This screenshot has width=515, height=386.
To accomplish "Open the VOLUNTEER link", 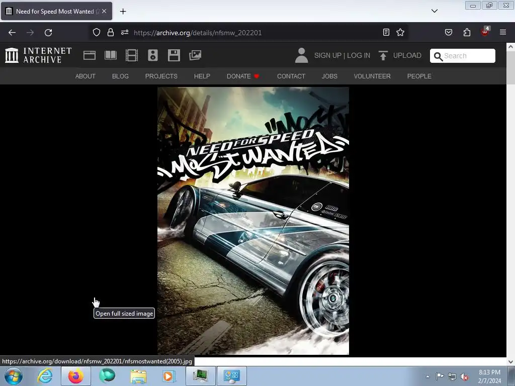I will pyautogui.click(x=372, y=76).
